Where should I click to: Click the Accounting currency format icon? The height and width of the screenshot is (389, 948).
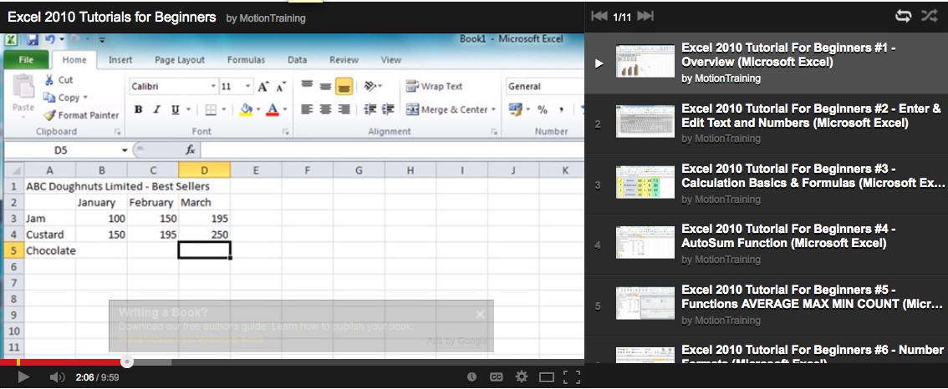click(515, 109)
